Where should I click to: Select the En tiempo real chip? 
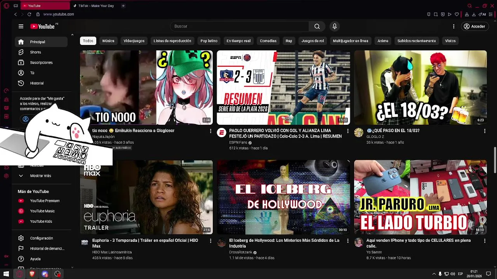click(x=238, y=41)
